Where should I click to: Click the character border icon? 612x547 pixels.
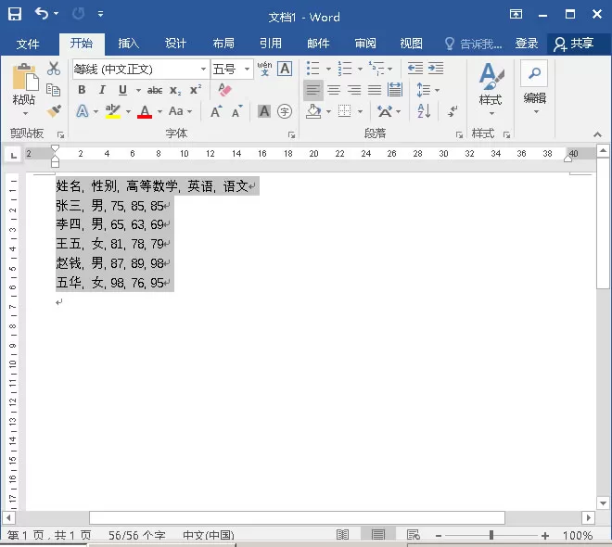pos(285,69)
